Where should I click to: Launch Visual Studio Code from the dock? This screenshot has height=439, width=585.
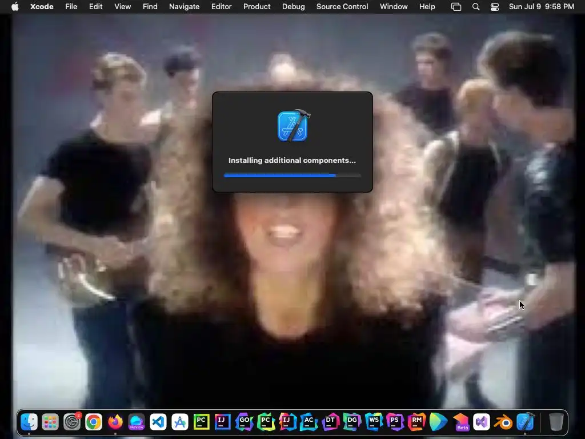tap(158, 422)
